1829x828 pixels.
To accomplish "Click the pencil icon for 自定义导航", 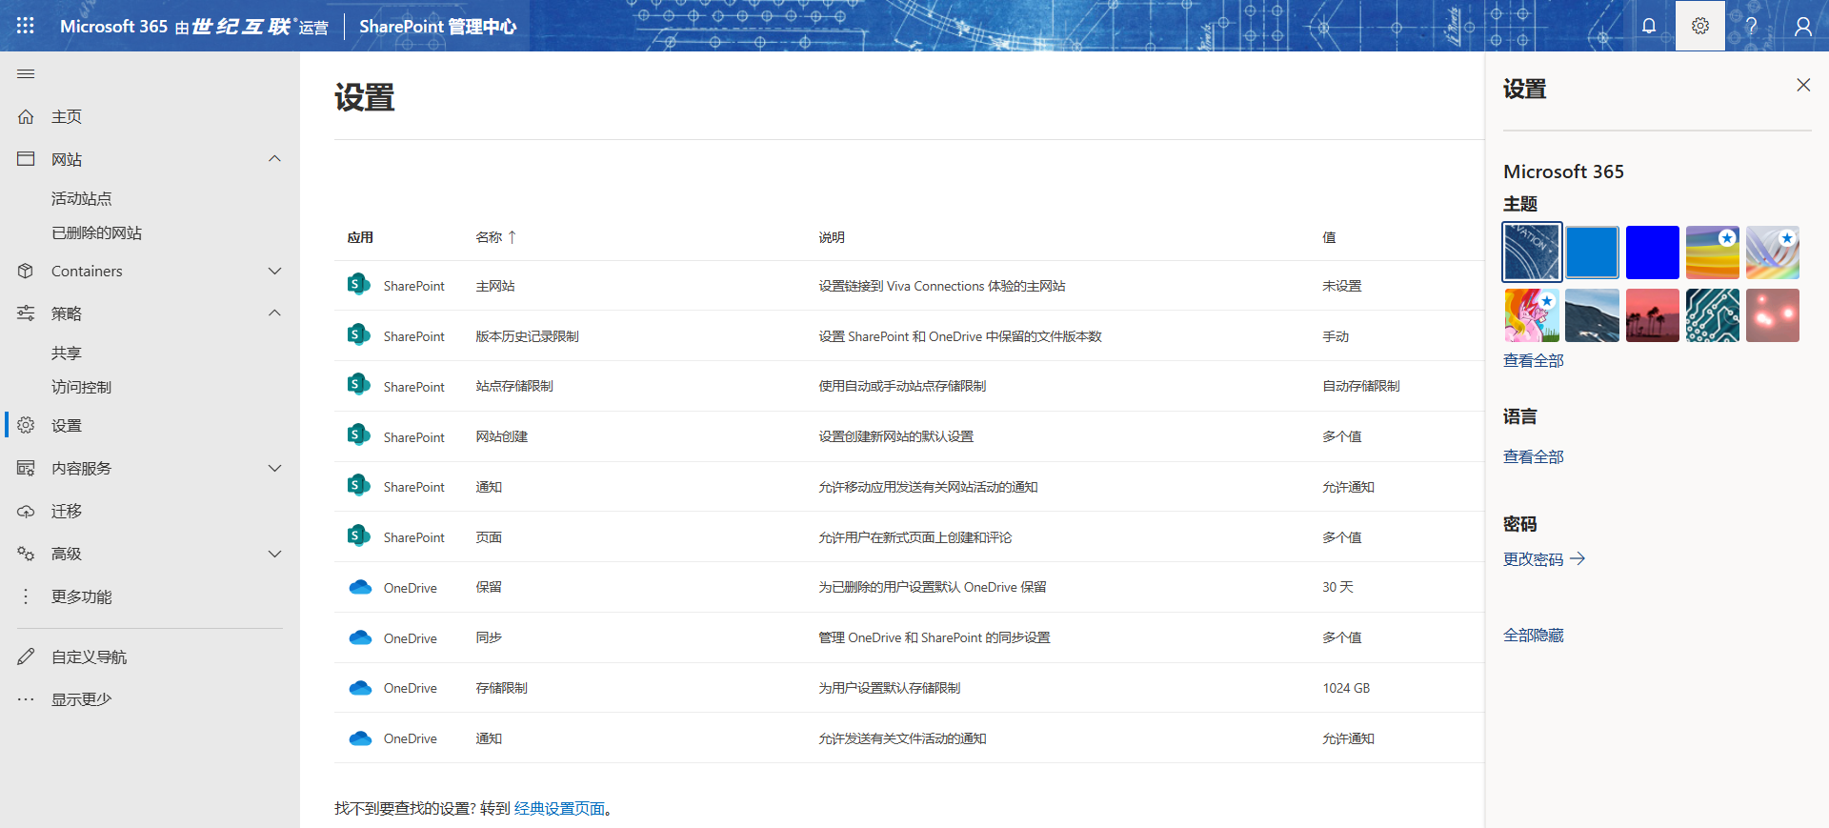I will pos(26,656).
